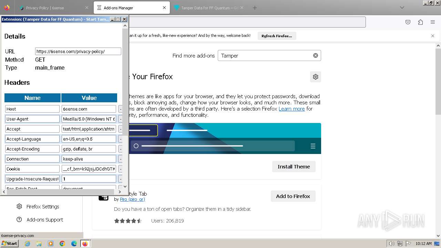Click the Add-ons Support question mark icon
The height and width of the screenshot is (248, 441).
pos(19,219)
